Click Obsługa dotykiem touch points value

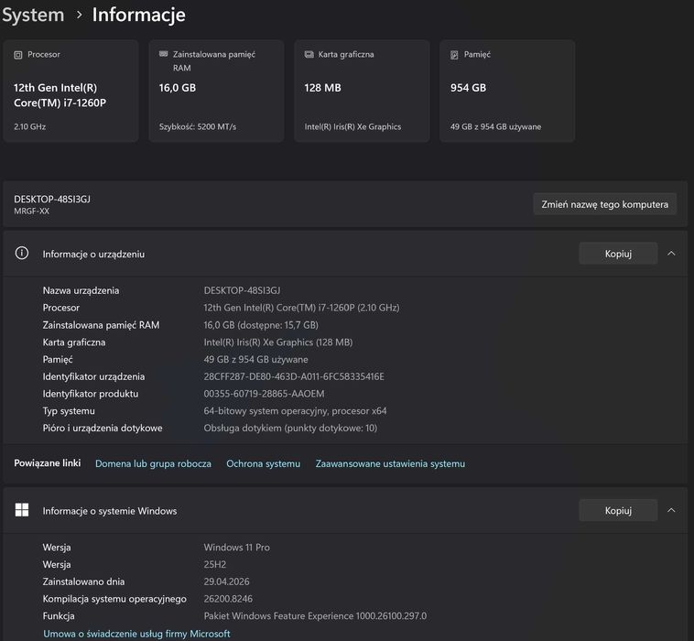pos(290,428)
